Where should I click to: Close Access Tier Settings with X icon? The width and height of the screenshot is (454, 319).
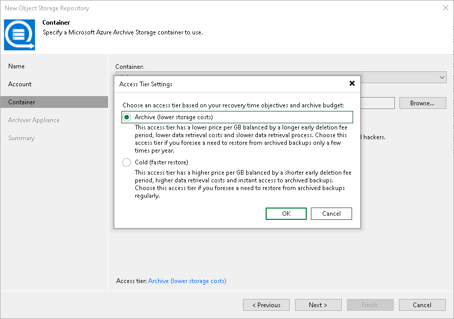coord(352,84)
